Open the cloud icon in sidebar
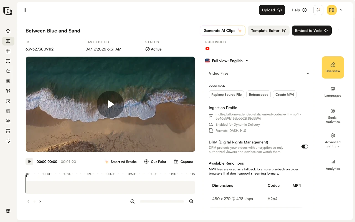Image resolution: width=355 pixels, height=222 pixels. 8,71
